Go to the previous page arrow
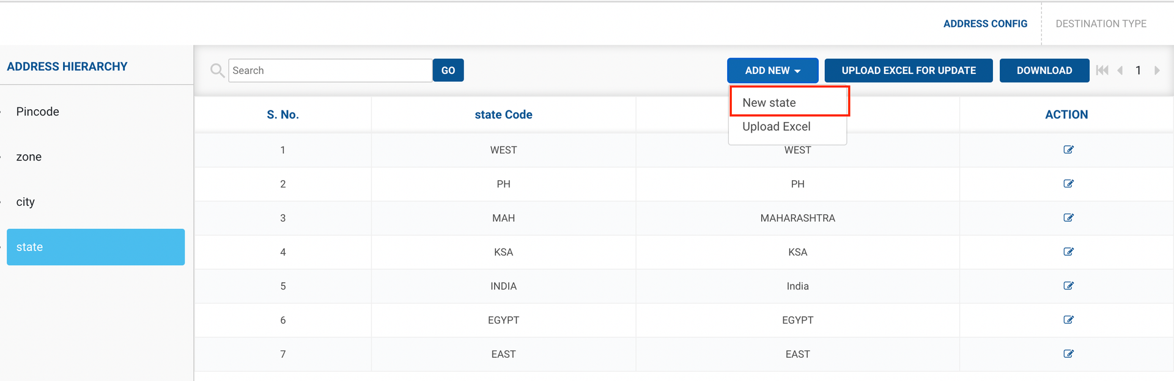Screen dimensions: 1174x381 (x=1120, y=70)
